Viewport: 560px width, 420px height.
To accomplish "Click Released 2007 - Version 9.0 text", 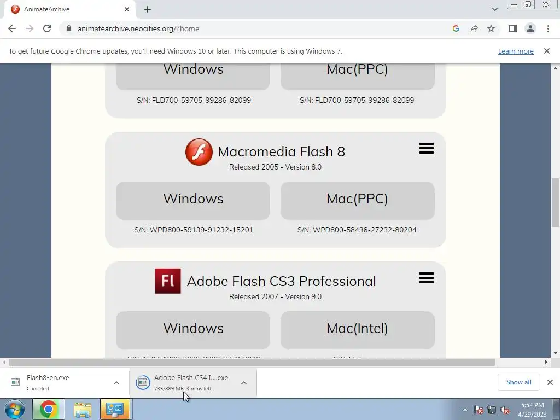I will pyautogui.click(x=276, y=296).
